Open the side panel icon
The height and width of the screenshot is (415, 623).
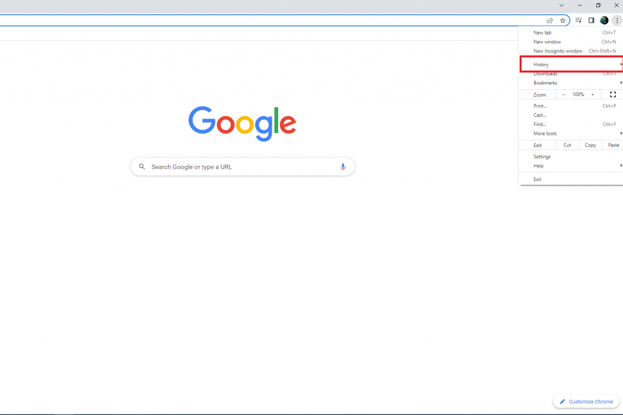tap(591, 20)
